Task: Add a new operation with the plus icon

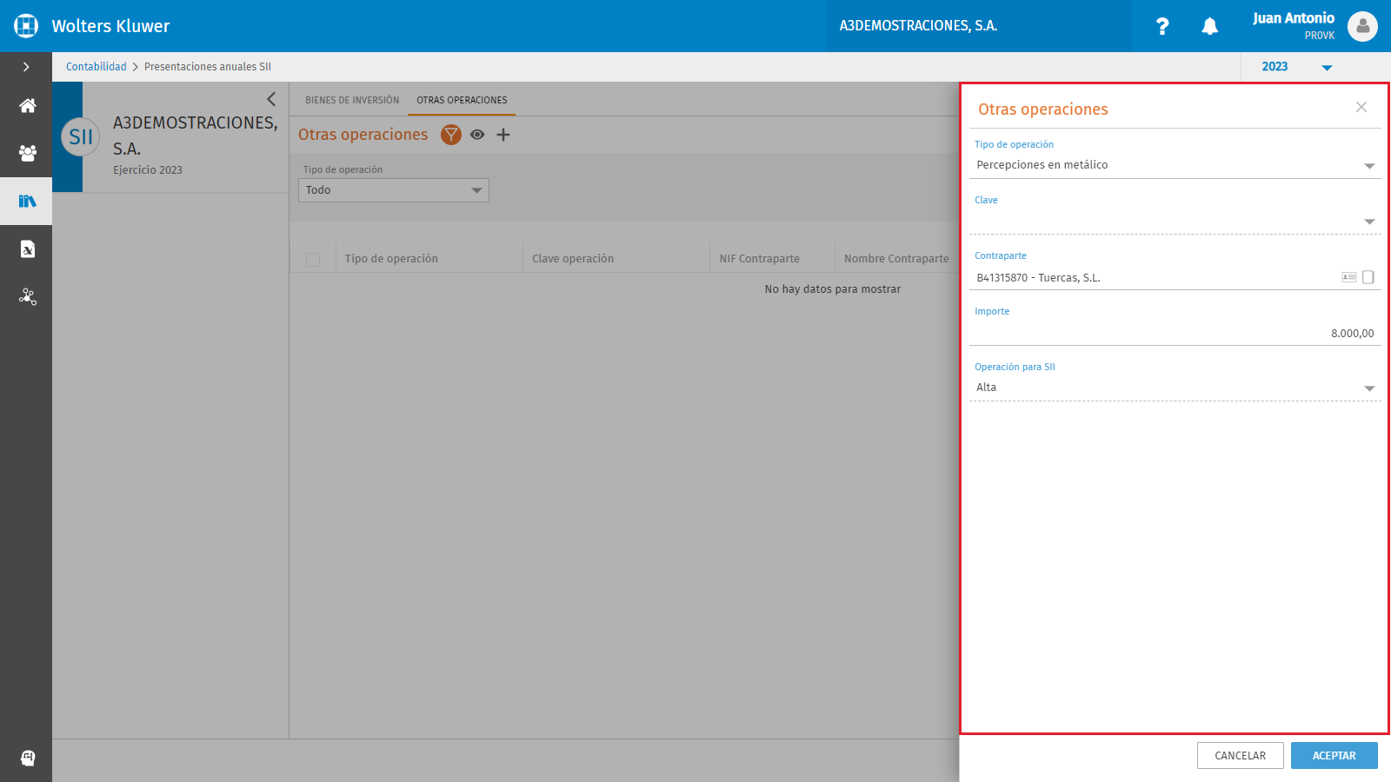Action: click(503, 135)
